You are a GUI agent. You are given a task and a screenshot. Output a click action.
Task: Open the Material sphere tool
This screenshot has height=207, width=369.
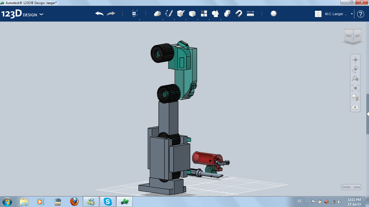[x=274, y=13]
